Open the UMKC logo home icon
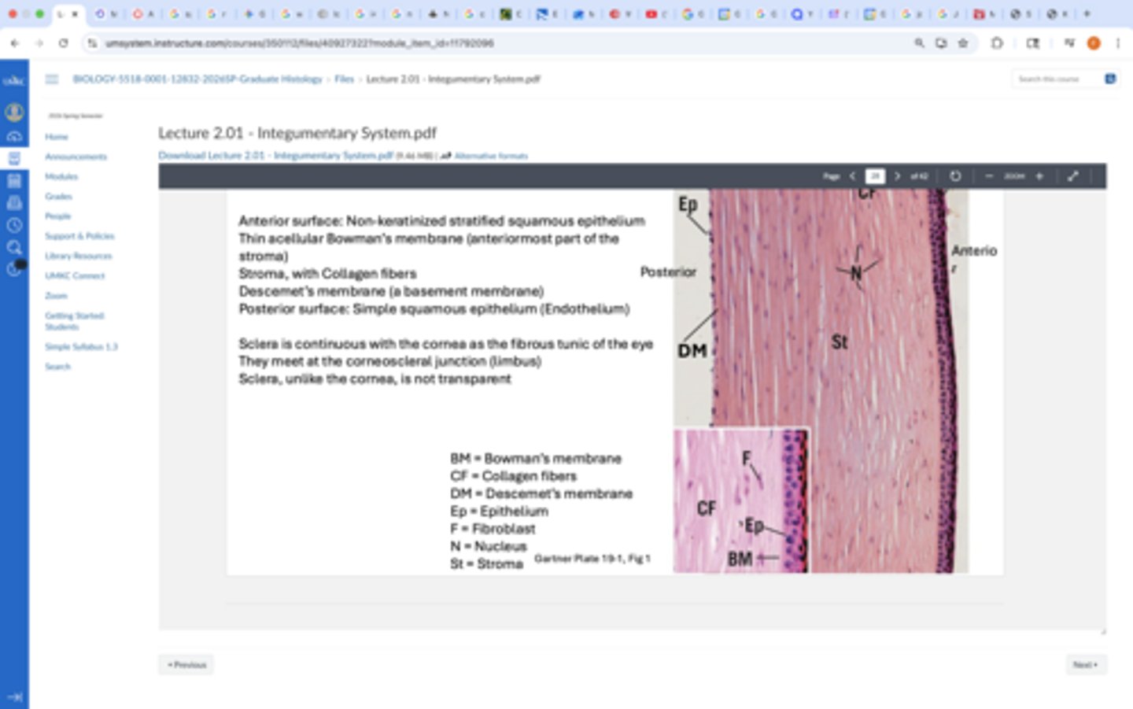This screenshot has height=709, width=1133. click(14, 81)
